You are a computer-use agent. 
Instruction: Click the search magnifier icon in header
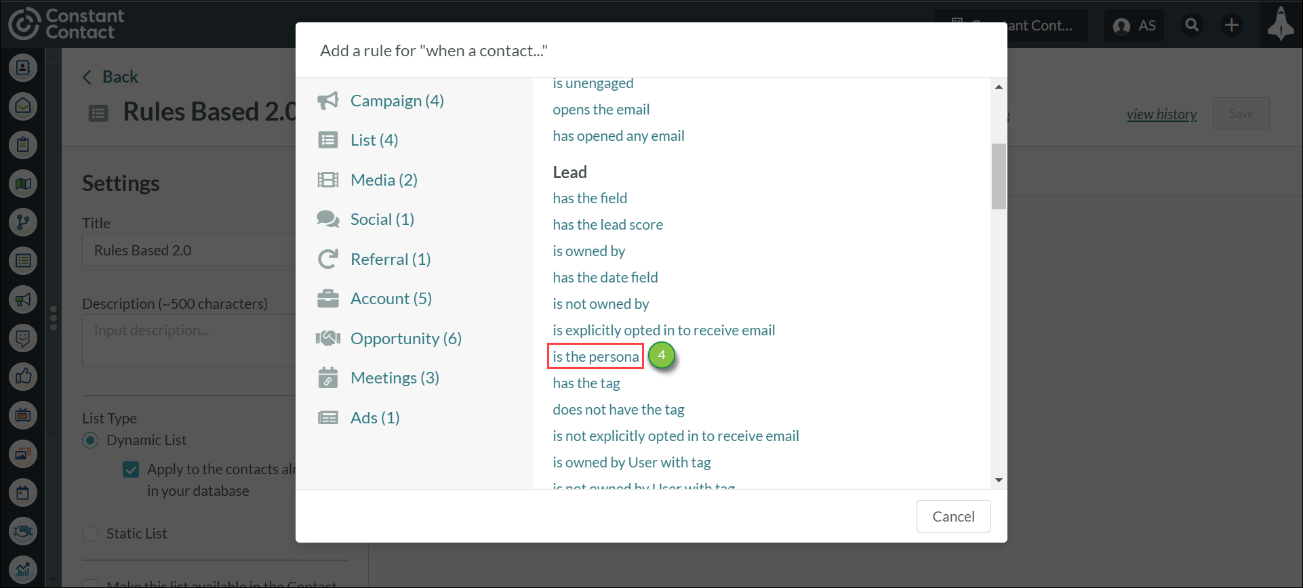(x=1192, y=25)
